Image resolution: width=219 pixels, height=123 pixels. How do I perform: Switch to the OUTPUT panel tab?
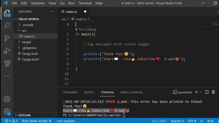(89, 92)
